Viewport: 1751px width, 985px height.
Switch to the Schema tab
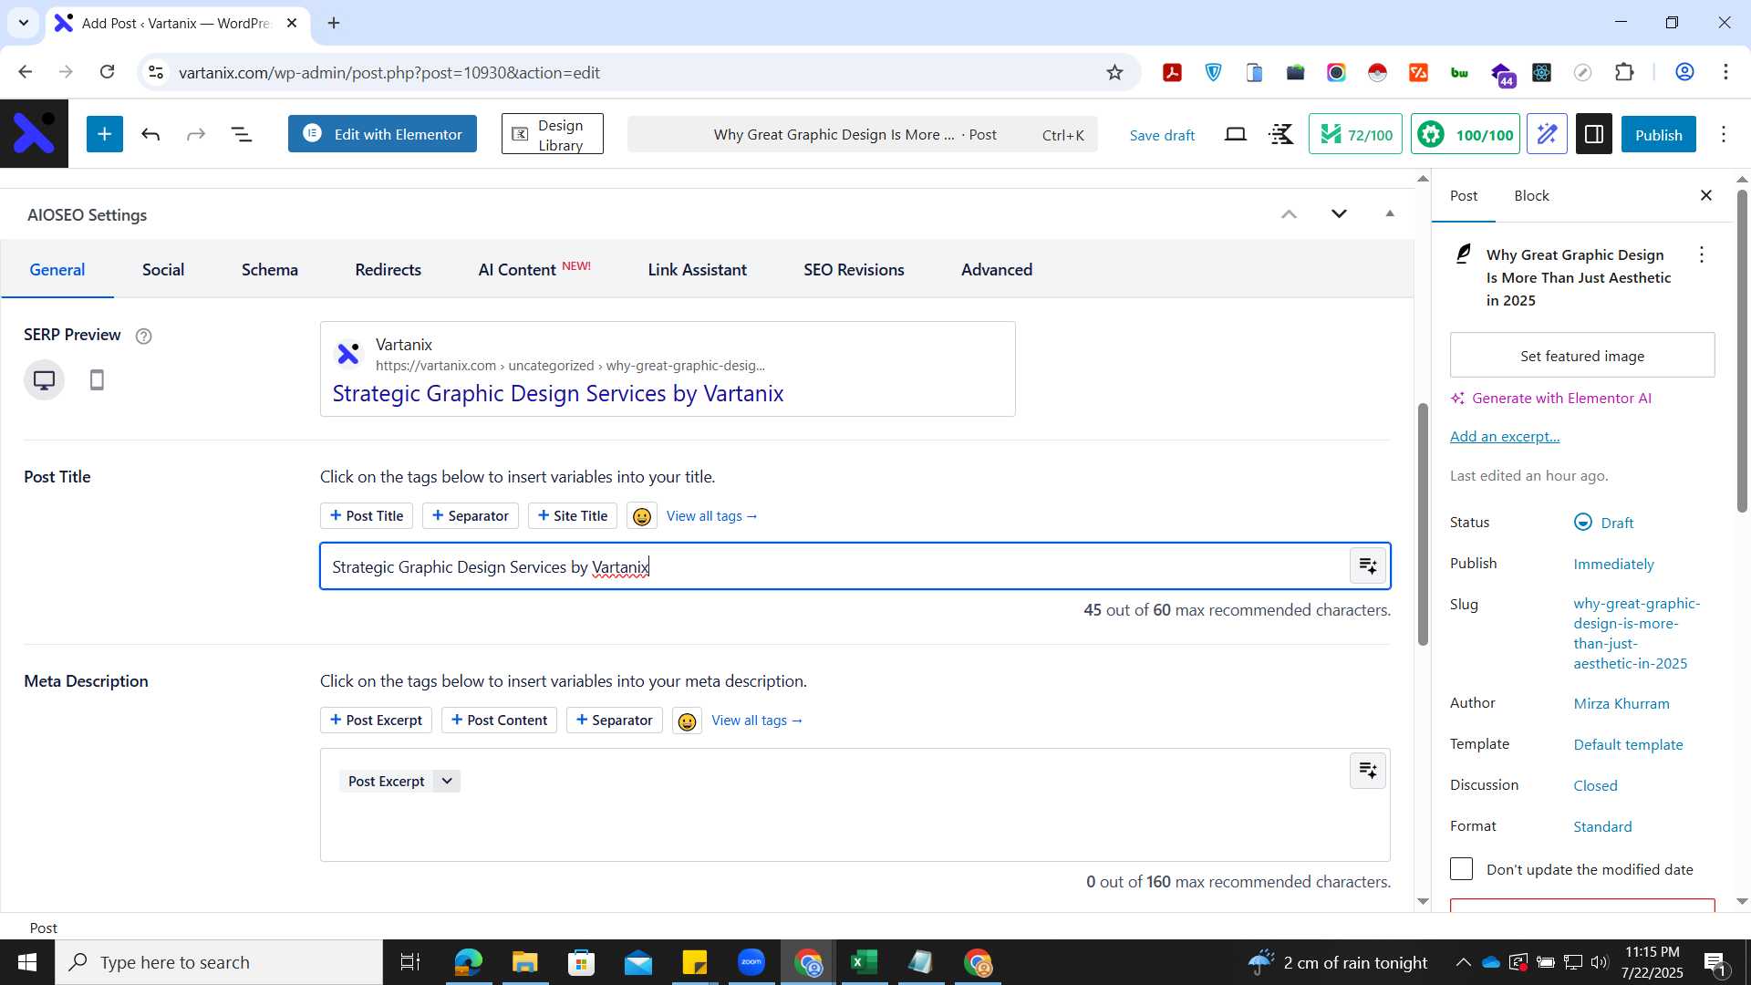270,270
